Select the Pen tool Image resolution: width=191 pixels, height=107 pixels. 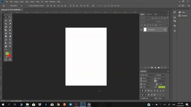(6, 40)
